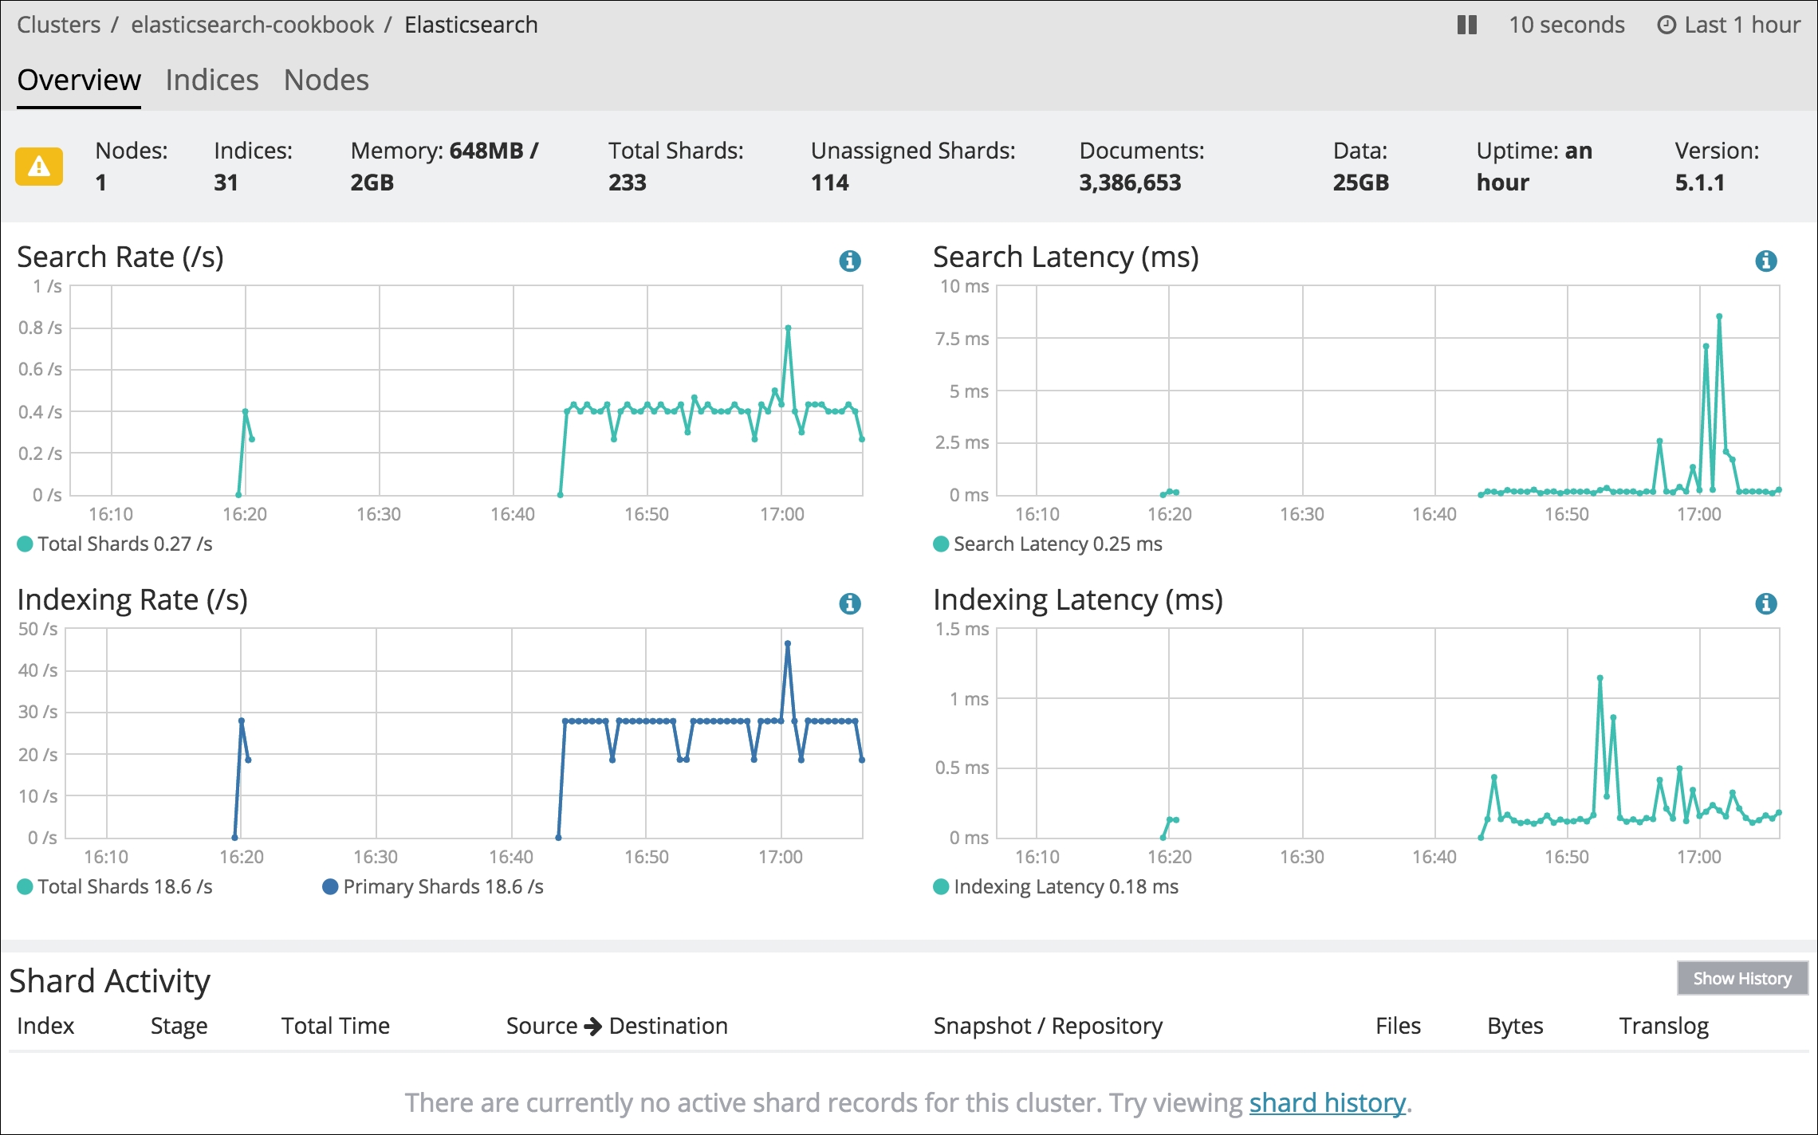The image size is (1818, 1135).
Task: Click the Show History button
Action: 1742,978
